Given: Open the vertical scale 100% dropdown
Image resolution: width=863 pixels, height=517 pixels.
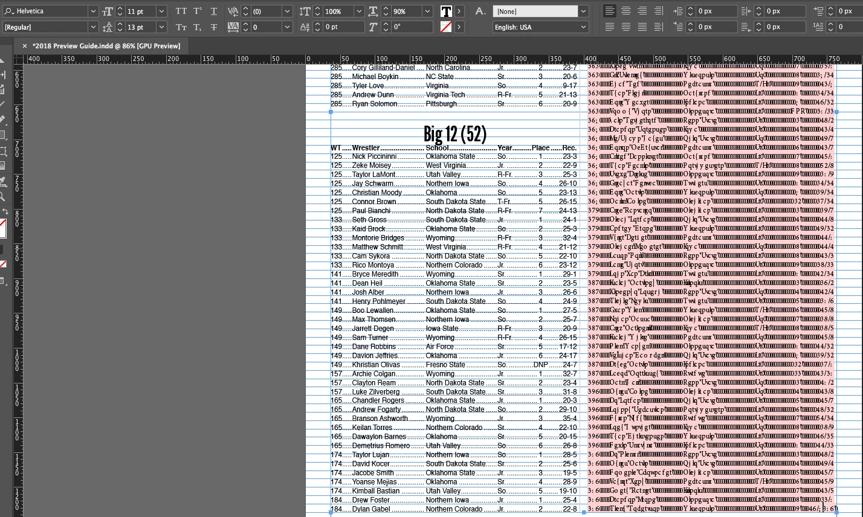Looking at the screenshot, I should click(360, 11).
